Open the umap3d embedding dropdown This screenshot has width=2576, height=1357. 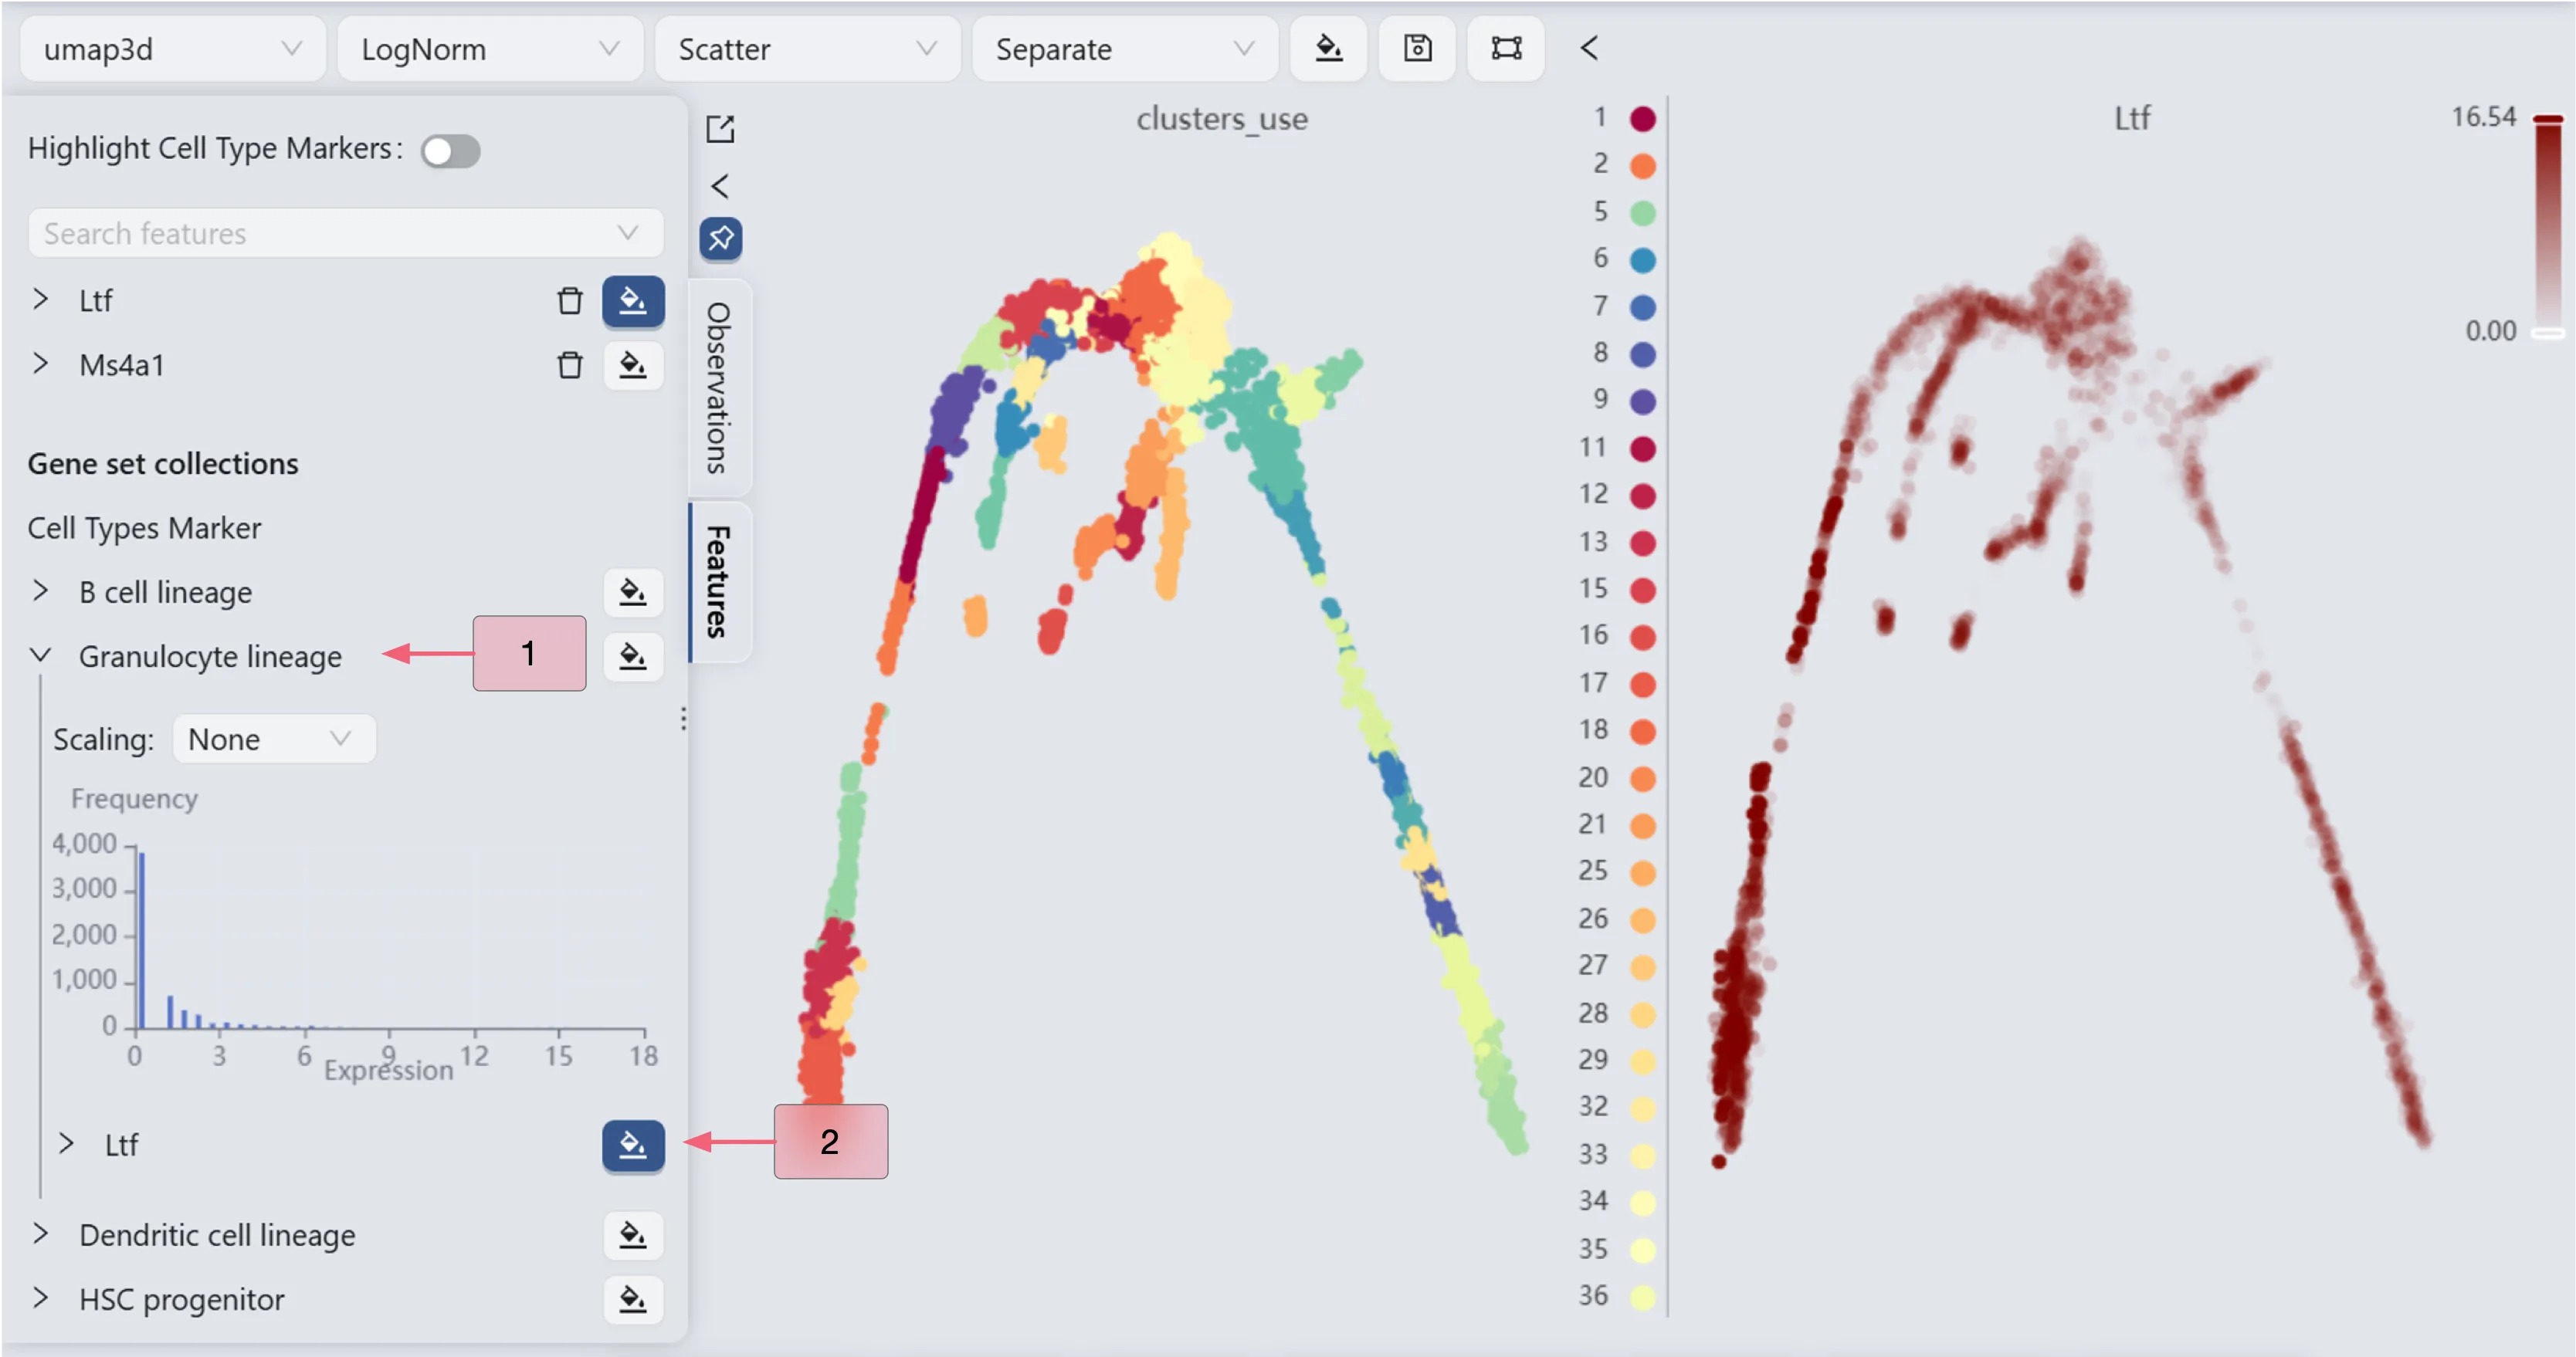click(172, 49)
